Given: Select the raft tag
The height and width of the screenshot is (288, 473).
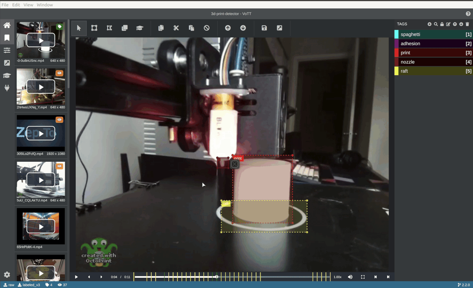Looking at the screenshot, I should (x=434, y=71).
